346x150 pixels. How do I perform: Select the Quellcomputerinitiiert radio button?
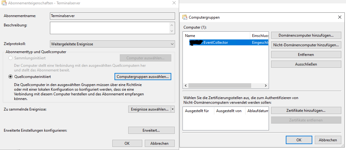[x=10, y=77]
